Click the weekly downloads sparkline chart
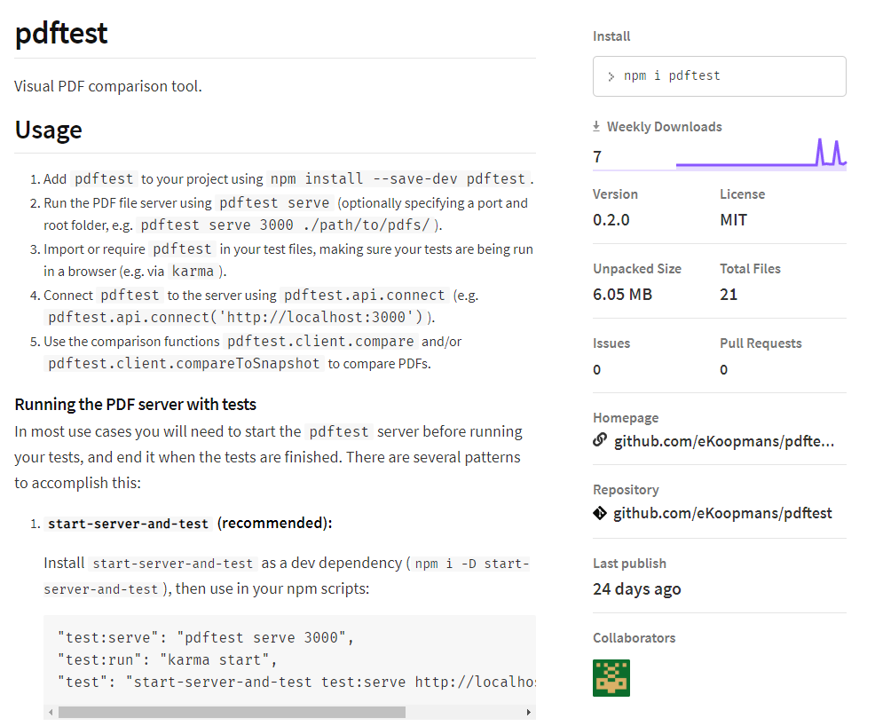The image size is (875, 726). point(761,153)
